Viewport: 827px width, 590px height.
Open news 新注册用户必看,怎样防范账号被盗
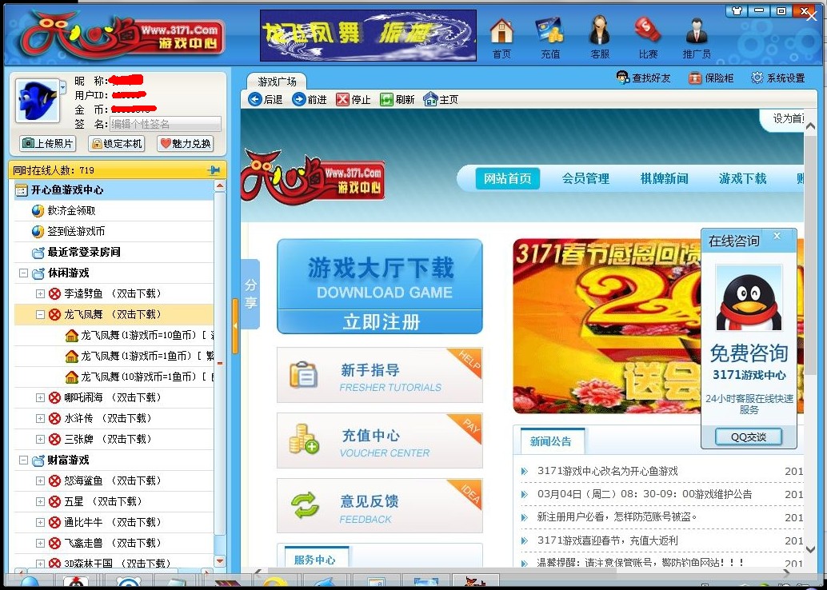click(617, 517)
